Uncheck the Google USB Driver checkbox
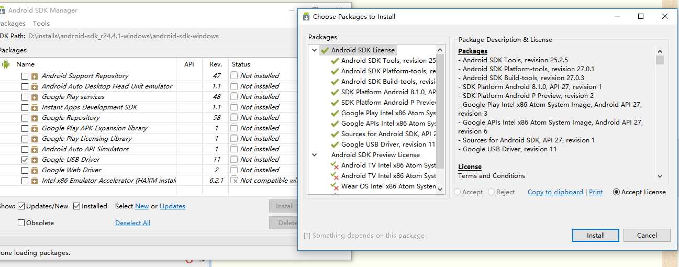This screenshot has height=267, width=679. coord(25,160)
